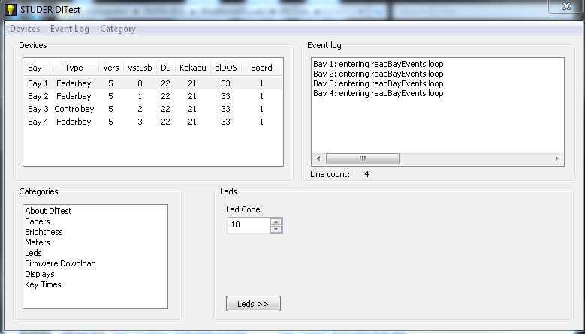Click the DL column header

[x=166, y=68]
